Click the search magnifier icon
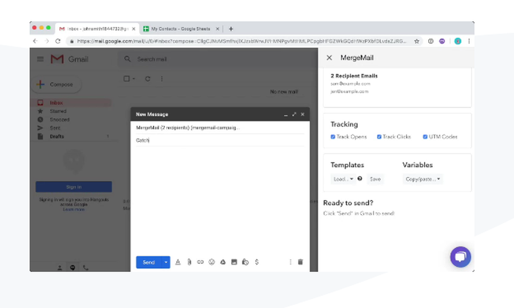 tap(127, 59)
